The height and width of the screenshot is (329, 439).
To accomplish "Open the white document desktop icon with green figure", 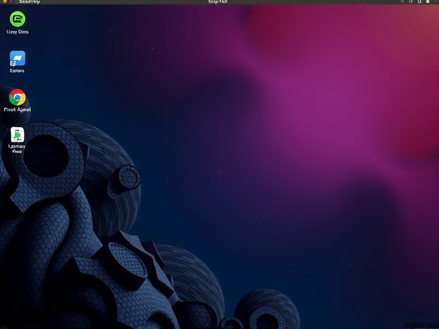I will (x=18, y=134).
